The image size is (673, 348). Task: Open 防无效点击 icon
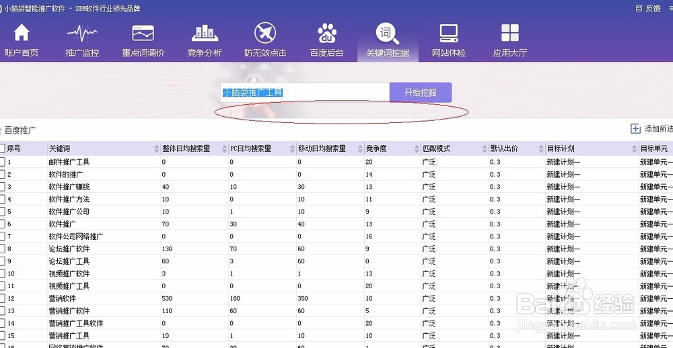[264, 33]
